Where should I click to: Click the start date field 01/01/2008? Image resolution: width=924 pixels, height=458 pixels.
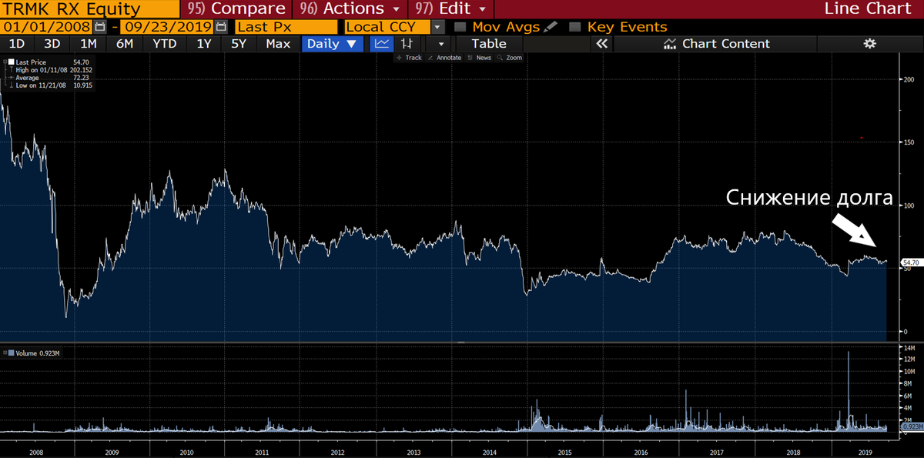coord(48,27)
